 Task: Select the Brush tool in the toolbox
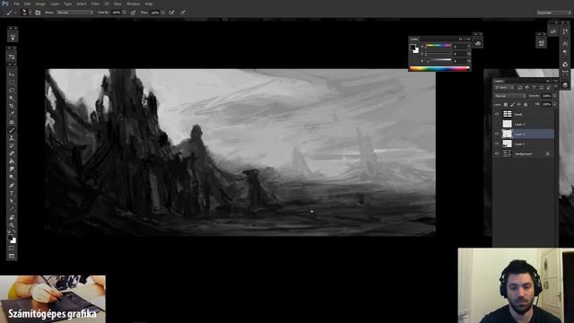click(12, 130)
